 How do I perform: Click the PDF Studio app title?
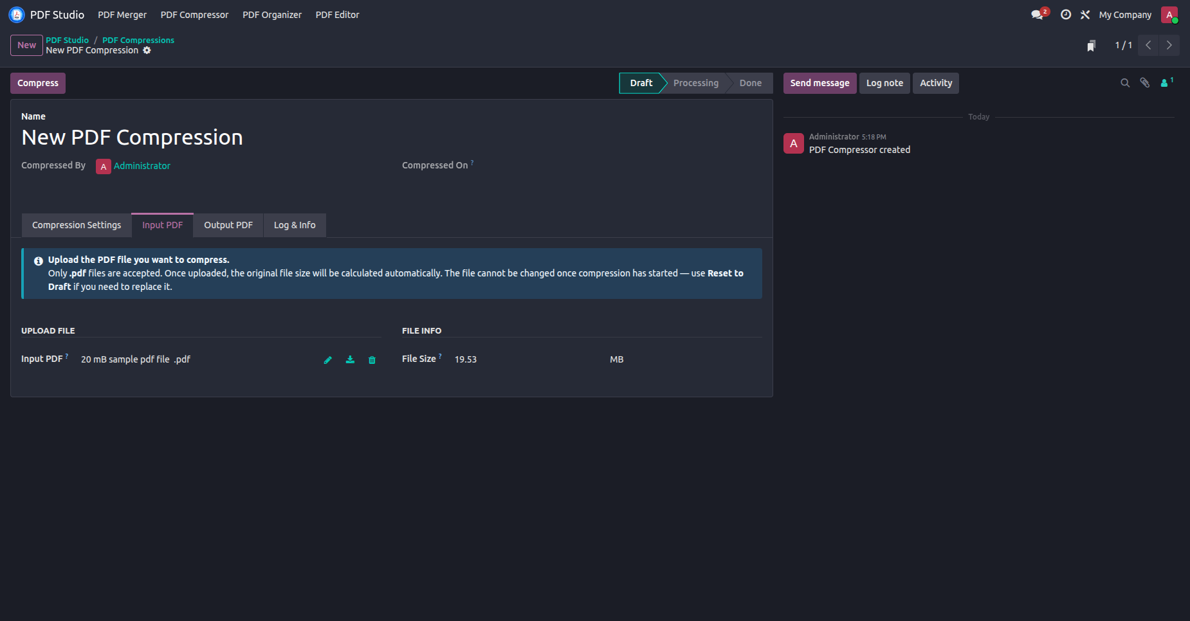57,15
